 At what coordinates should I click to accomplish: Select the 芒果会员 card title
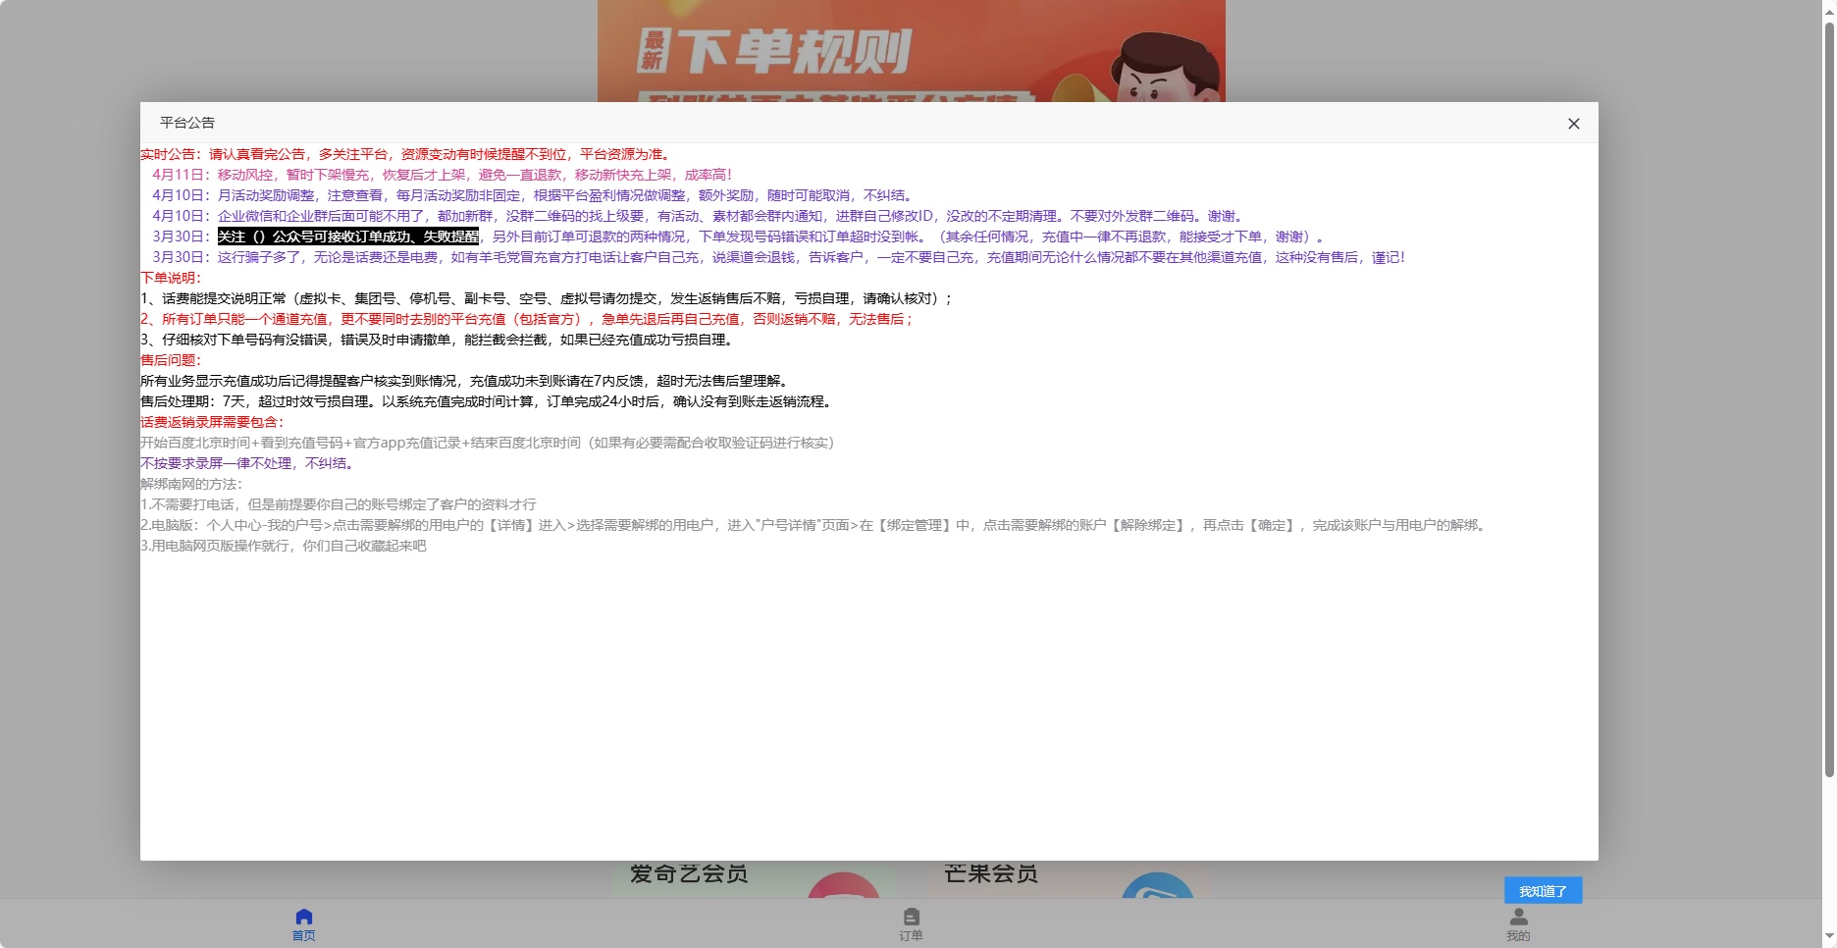pyautogui.click(x=991, y=873)
